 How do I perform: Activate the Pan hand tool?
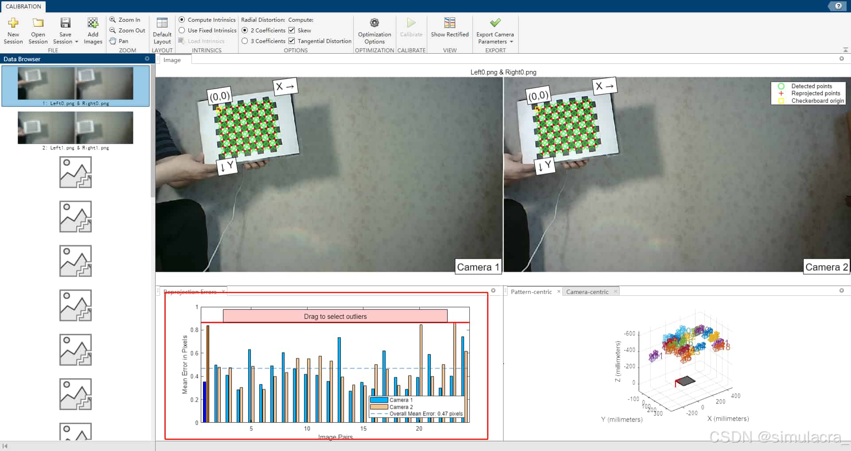119,41
